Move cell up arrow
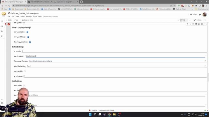The image size is (209, 117). 187,24
